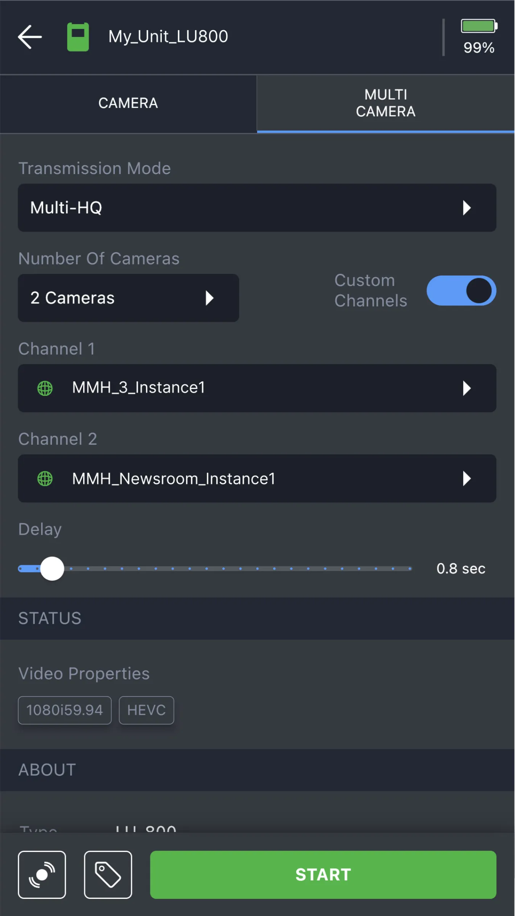
Task: Tap the globe icon beside MMH_3_Instance1
Action: (45, 388)
